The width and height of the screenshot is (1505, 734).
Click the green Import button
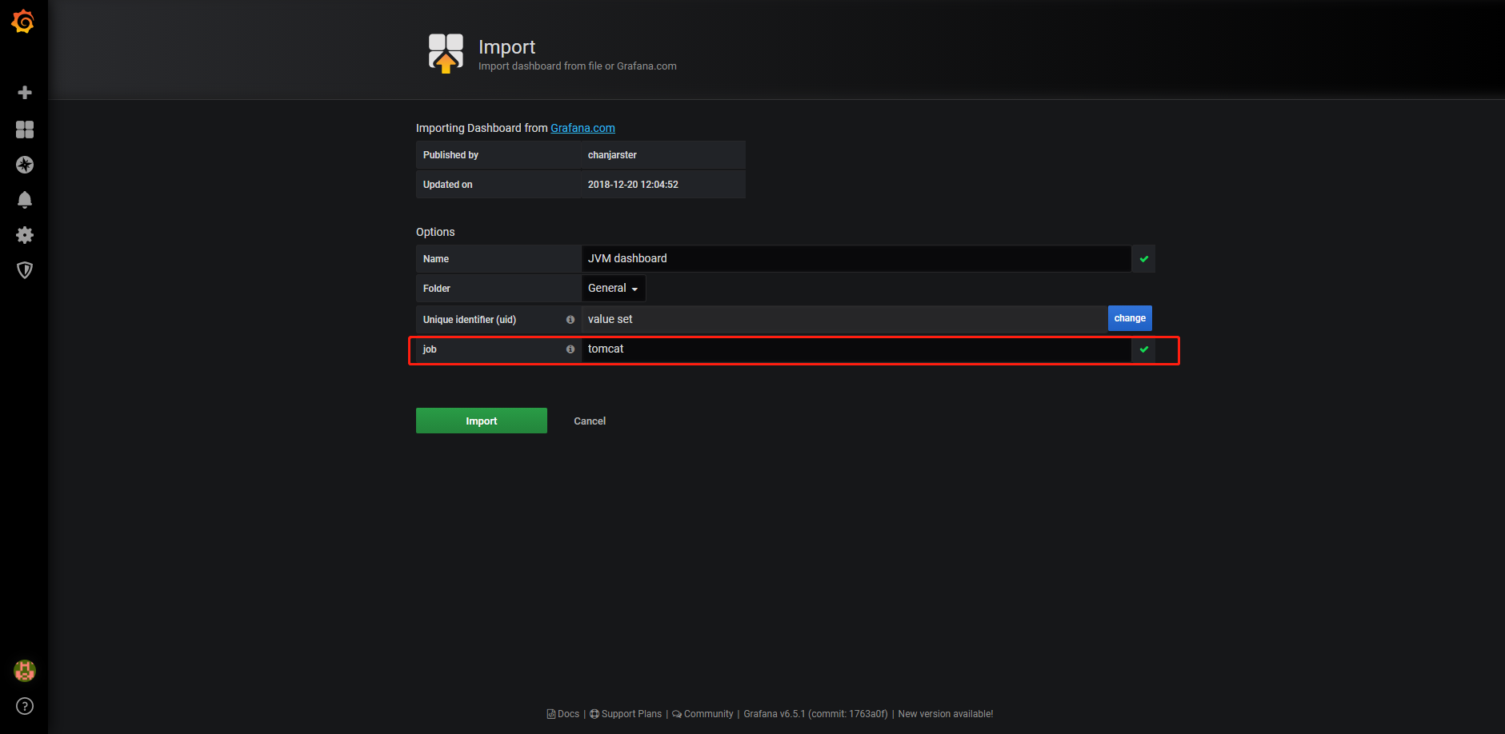point(482,421)
